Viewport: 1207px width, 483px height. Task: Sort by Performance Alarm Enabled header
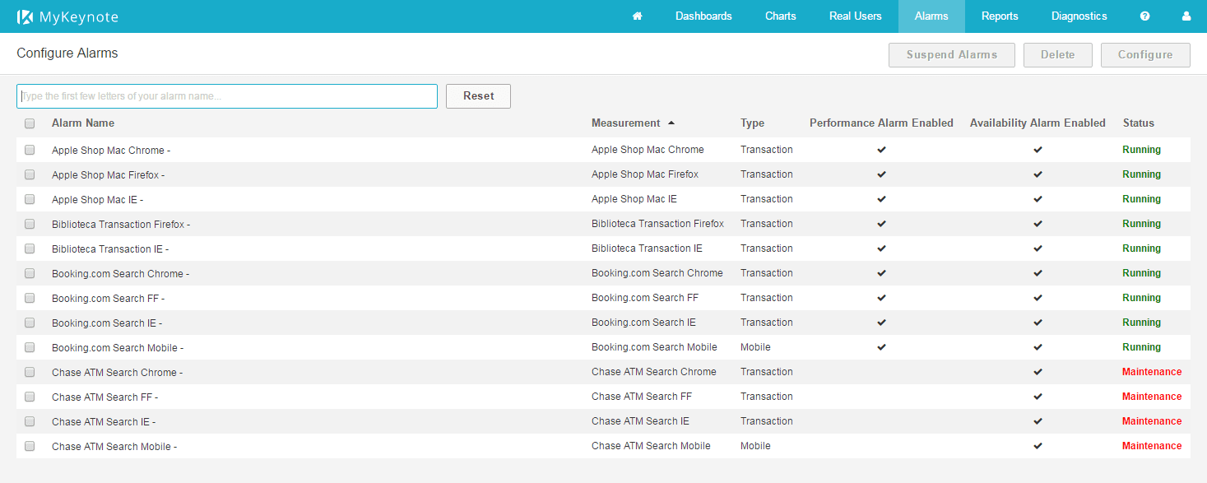coord(881,123)
